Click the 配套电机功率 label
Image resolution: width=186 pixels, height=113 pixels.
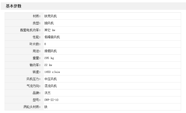(30, 30)
